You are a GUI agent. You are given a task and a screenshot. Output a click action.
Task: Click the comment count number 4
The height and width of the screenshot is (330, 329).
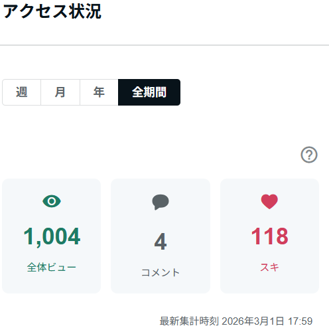161,242
